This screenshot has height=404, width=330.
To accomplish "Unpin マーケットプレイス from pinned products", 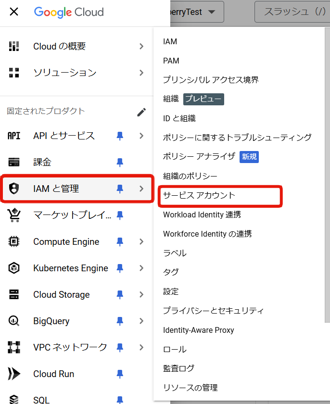I will (120, 215).
